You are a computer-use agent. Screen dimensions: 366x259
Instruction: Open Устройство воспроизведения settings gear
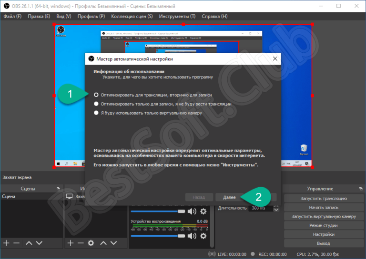203,236
